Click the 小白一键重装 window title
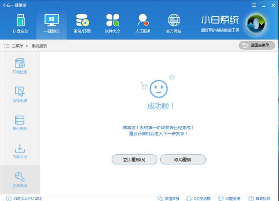The height and width of the screenshot is (201, 279). (15, 5)
